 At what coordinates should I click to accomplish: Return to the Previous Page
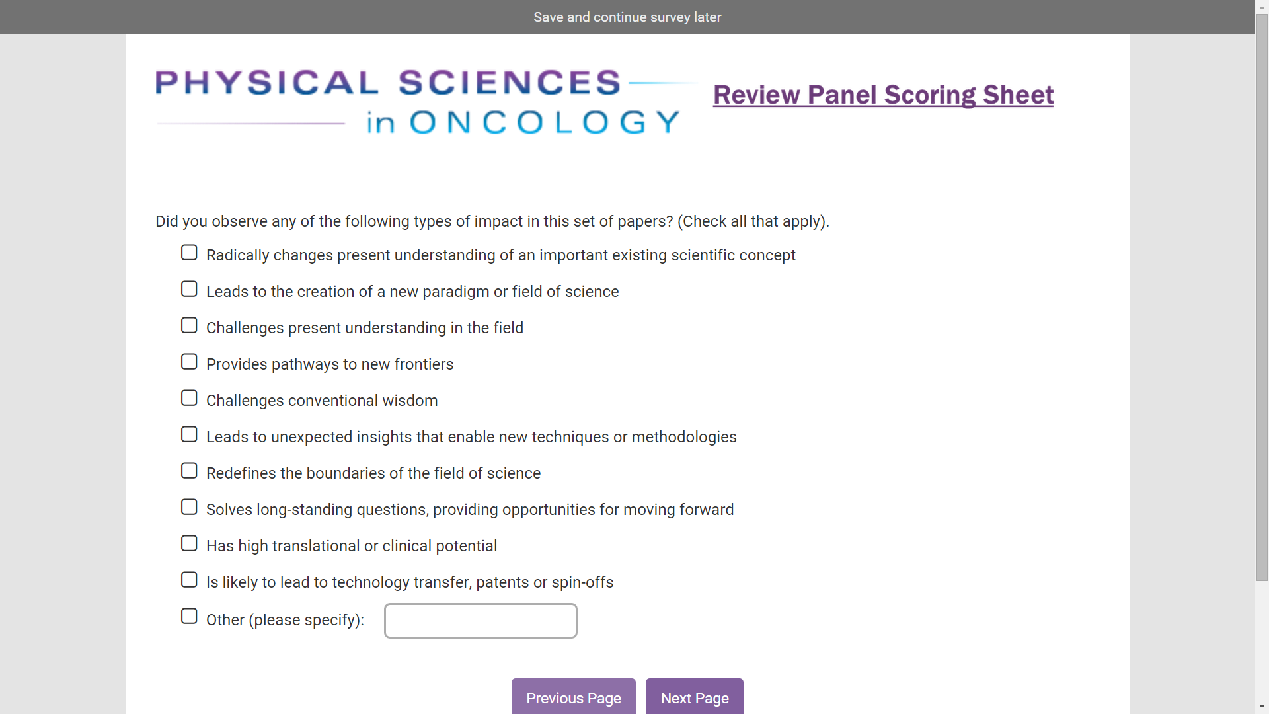(573, 697)
